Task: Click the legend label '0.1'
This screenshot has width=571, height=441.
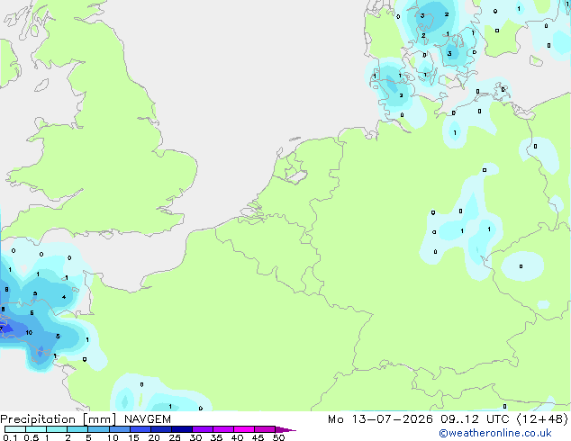Action: [x=10, y=437]
